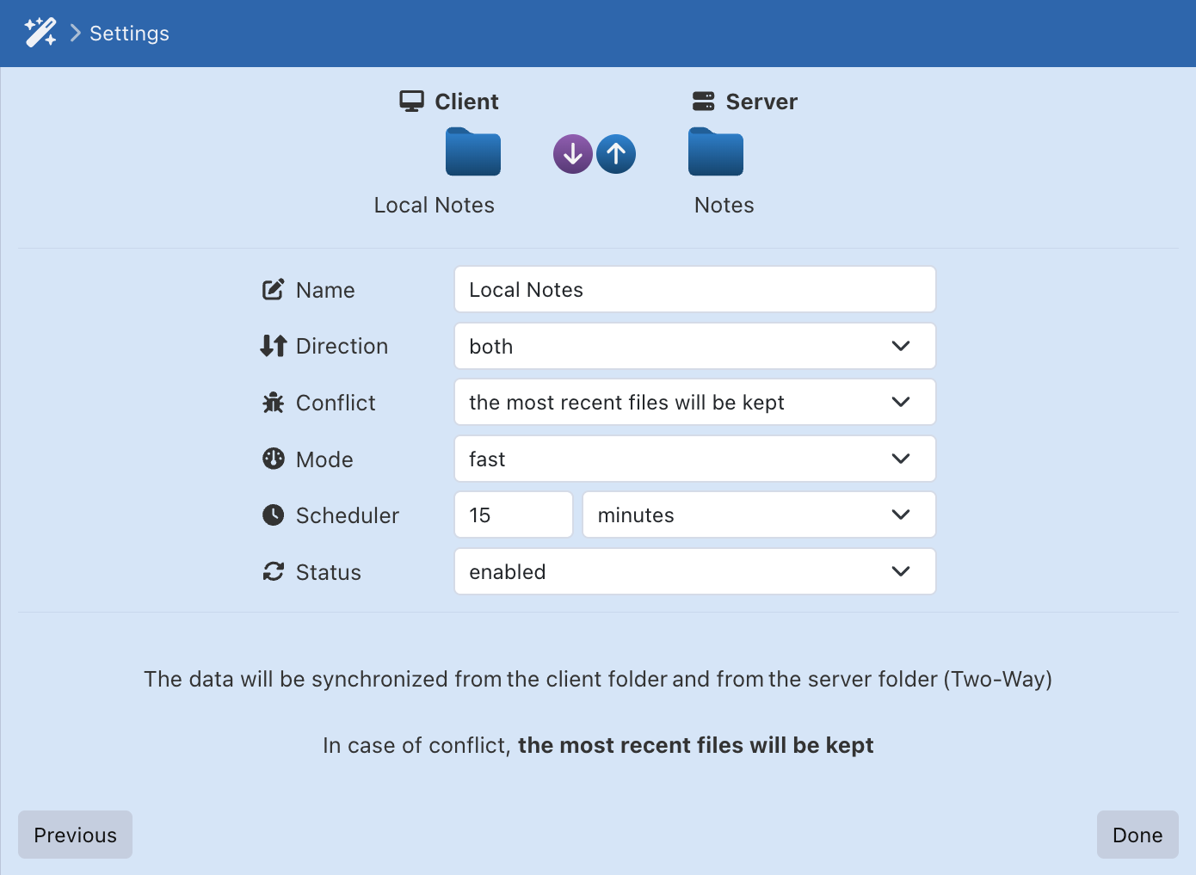
Task: Open the Scheduler units dropdown showing minutes
Action: tap(758, 515)
